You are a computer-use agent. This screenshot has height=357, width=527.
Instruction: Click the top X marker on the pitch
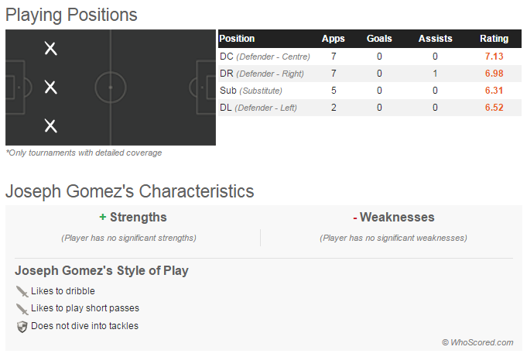(x=50, y=49)
